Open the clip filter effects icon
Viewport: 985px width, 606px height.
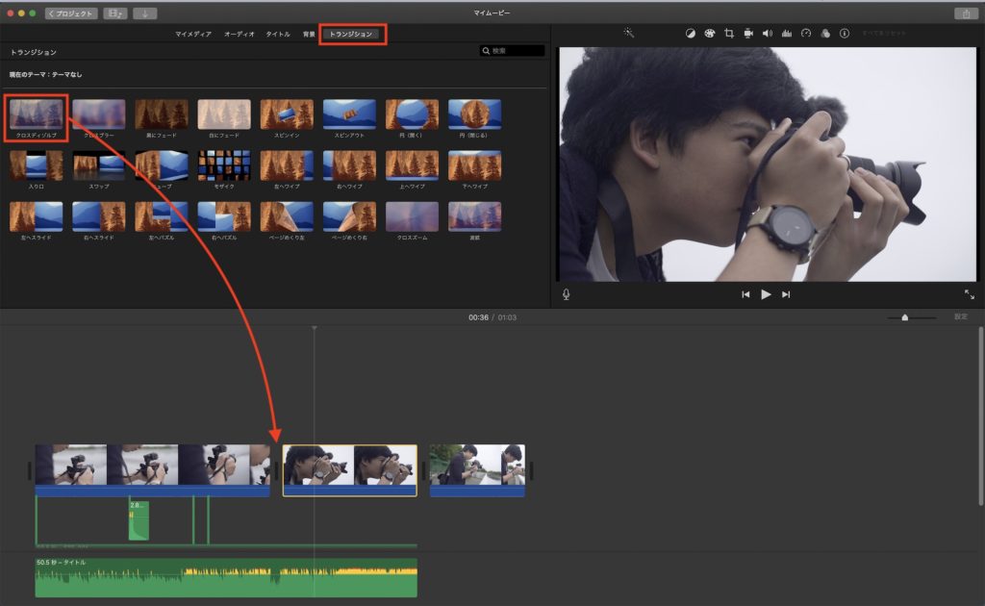pyautogui.click(x=825, y=33)
